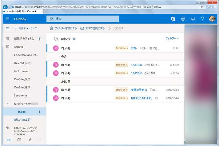The width and height of the screenshot is (220, 146).
Task: Select the browser tab メール - 小野 均 - Outlook
Action: pos(22,11)
